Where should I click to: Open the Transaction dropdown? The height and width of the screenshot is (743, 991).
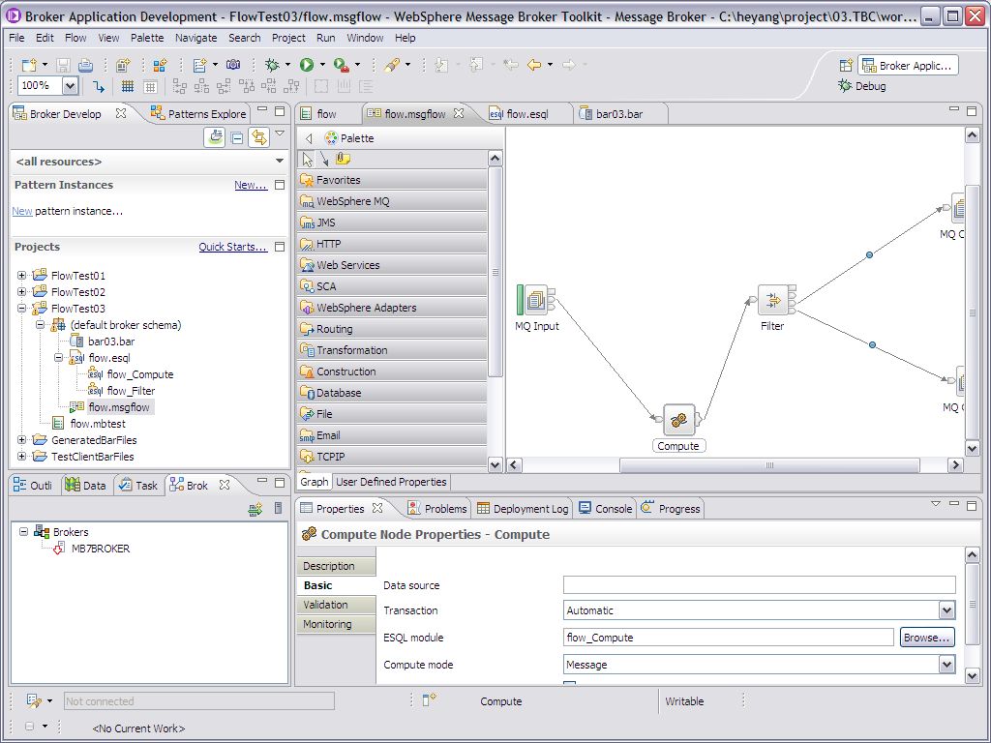(946, 610)
